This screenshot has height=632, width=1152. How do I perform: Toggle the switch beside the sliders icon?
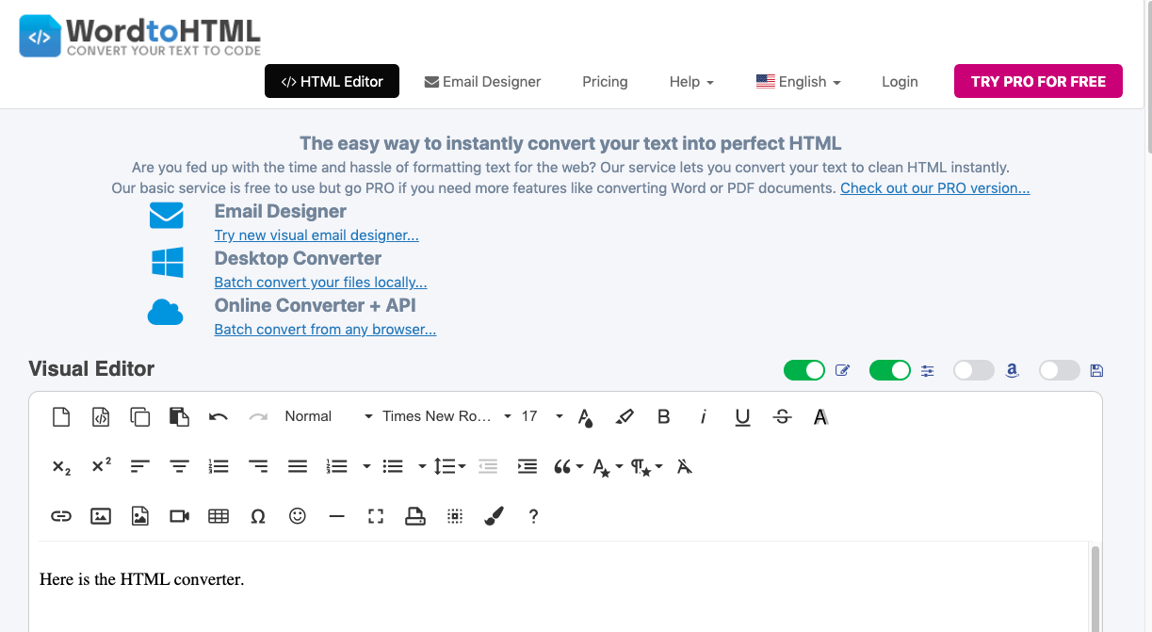point(890,370)
